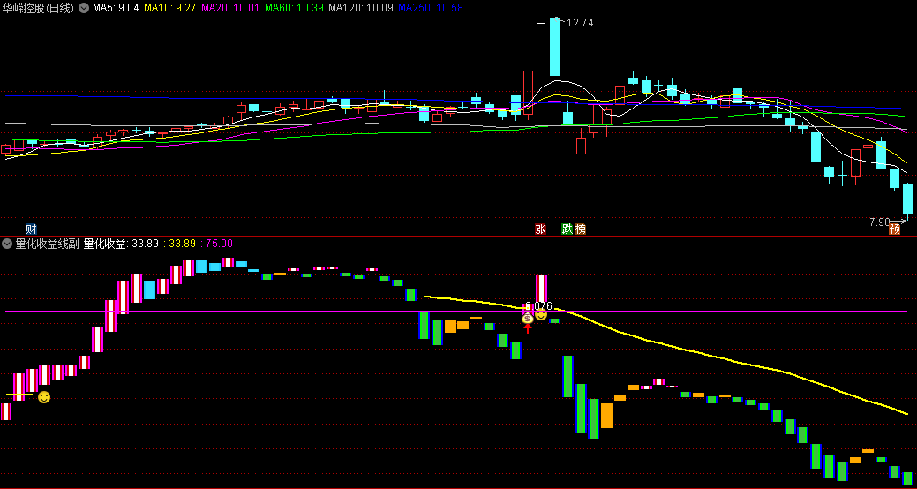
Task: Expand the 量化收益线副 indicator dropdown arrow
Action: click(x=8, y=244)
